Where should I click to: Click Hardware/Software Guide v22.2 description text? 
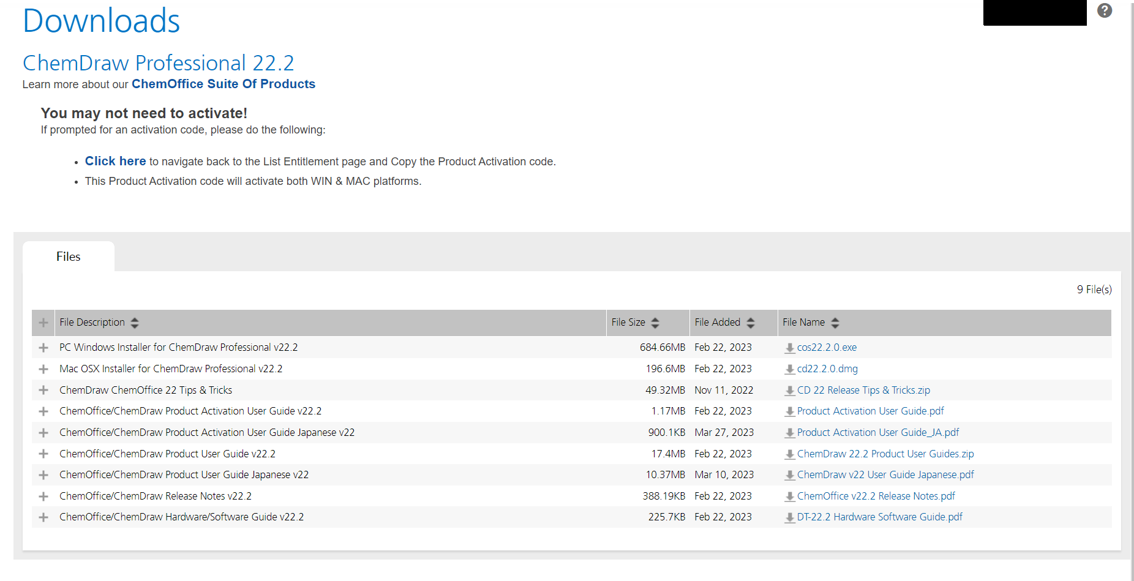click(x=182, y=517)
